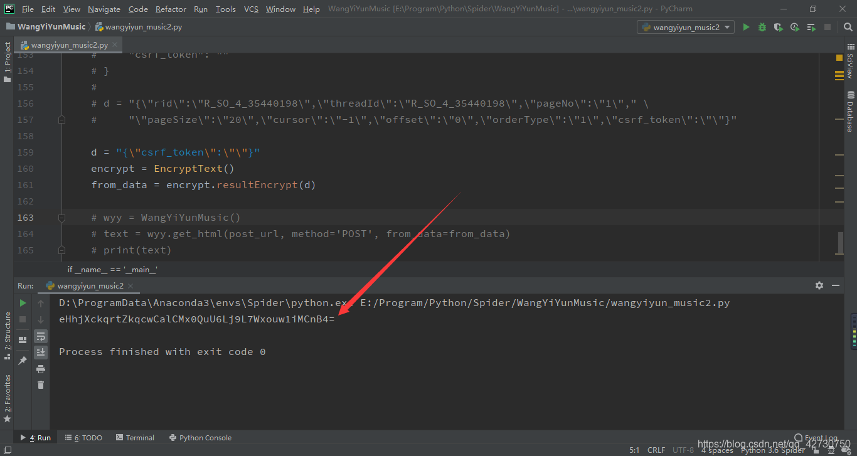Clear the console with the trash icon
The height and width of the screenshot is (456, 857).
click(x=41, y=385)
